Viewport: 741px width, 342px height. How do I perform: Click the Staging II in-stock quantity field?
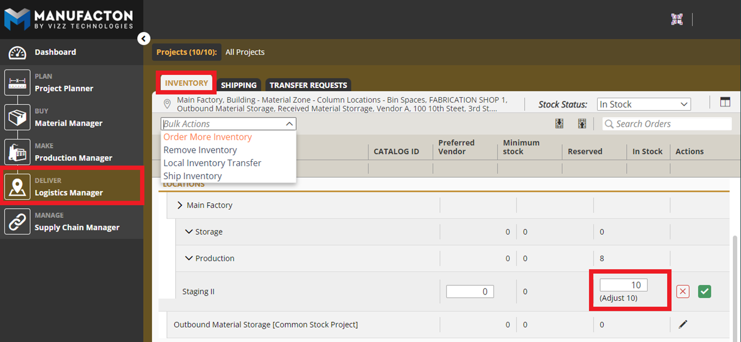coord(624,285)
